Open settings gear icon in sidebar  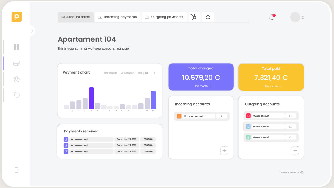17,79
